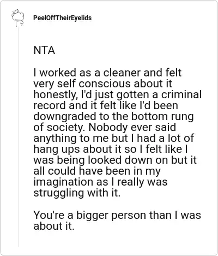Click the Reddit snoo avatar icon
The width and height of the screenshot is (218, 256).
(x=18, y=18)
